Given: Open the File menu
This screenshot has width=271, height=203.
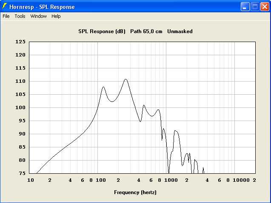Looking at the screenshot, I should [6, 16].
